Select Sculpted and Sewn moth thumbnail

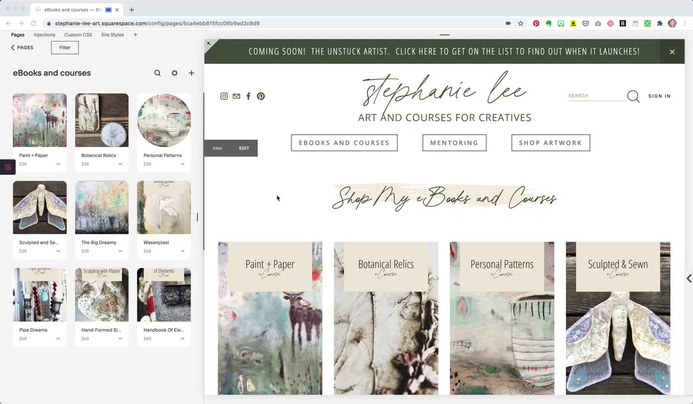click(40, 207)
